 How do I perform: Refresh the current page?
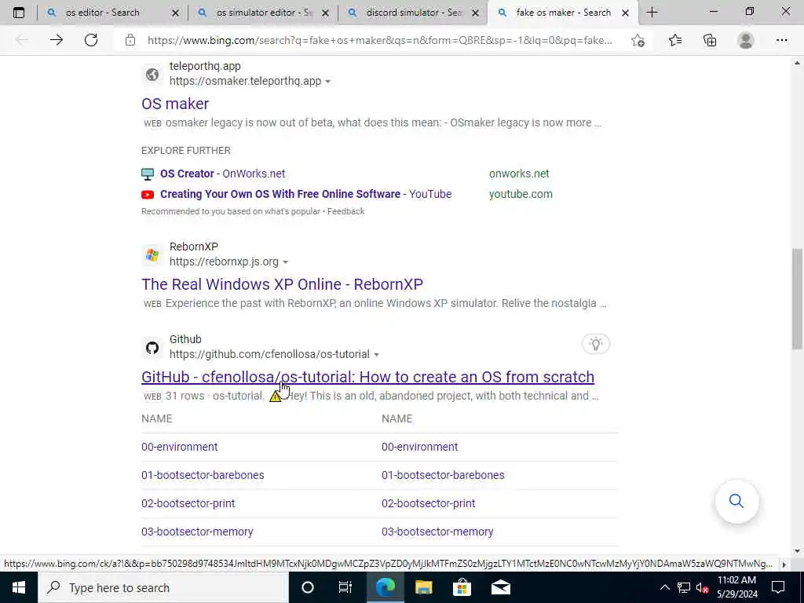pyautogui.click(x=91, y=40)
